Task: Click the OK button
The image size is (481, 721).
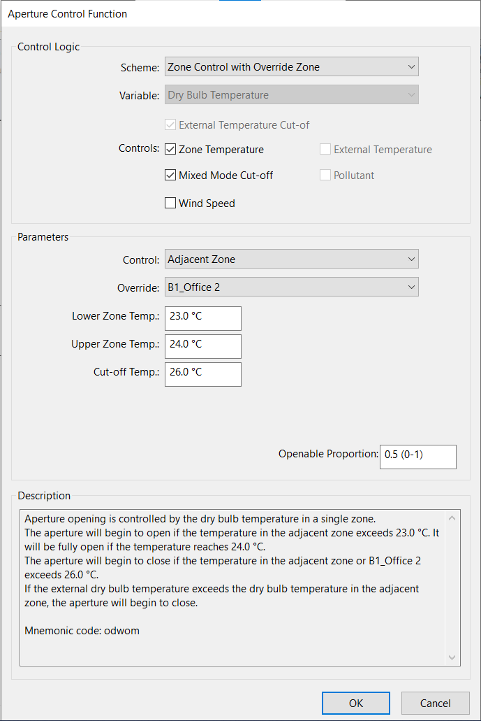Action: (356, 703)
